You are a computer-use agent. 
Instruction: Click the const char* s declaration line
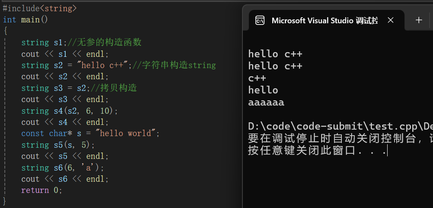[x=90, y=133]
